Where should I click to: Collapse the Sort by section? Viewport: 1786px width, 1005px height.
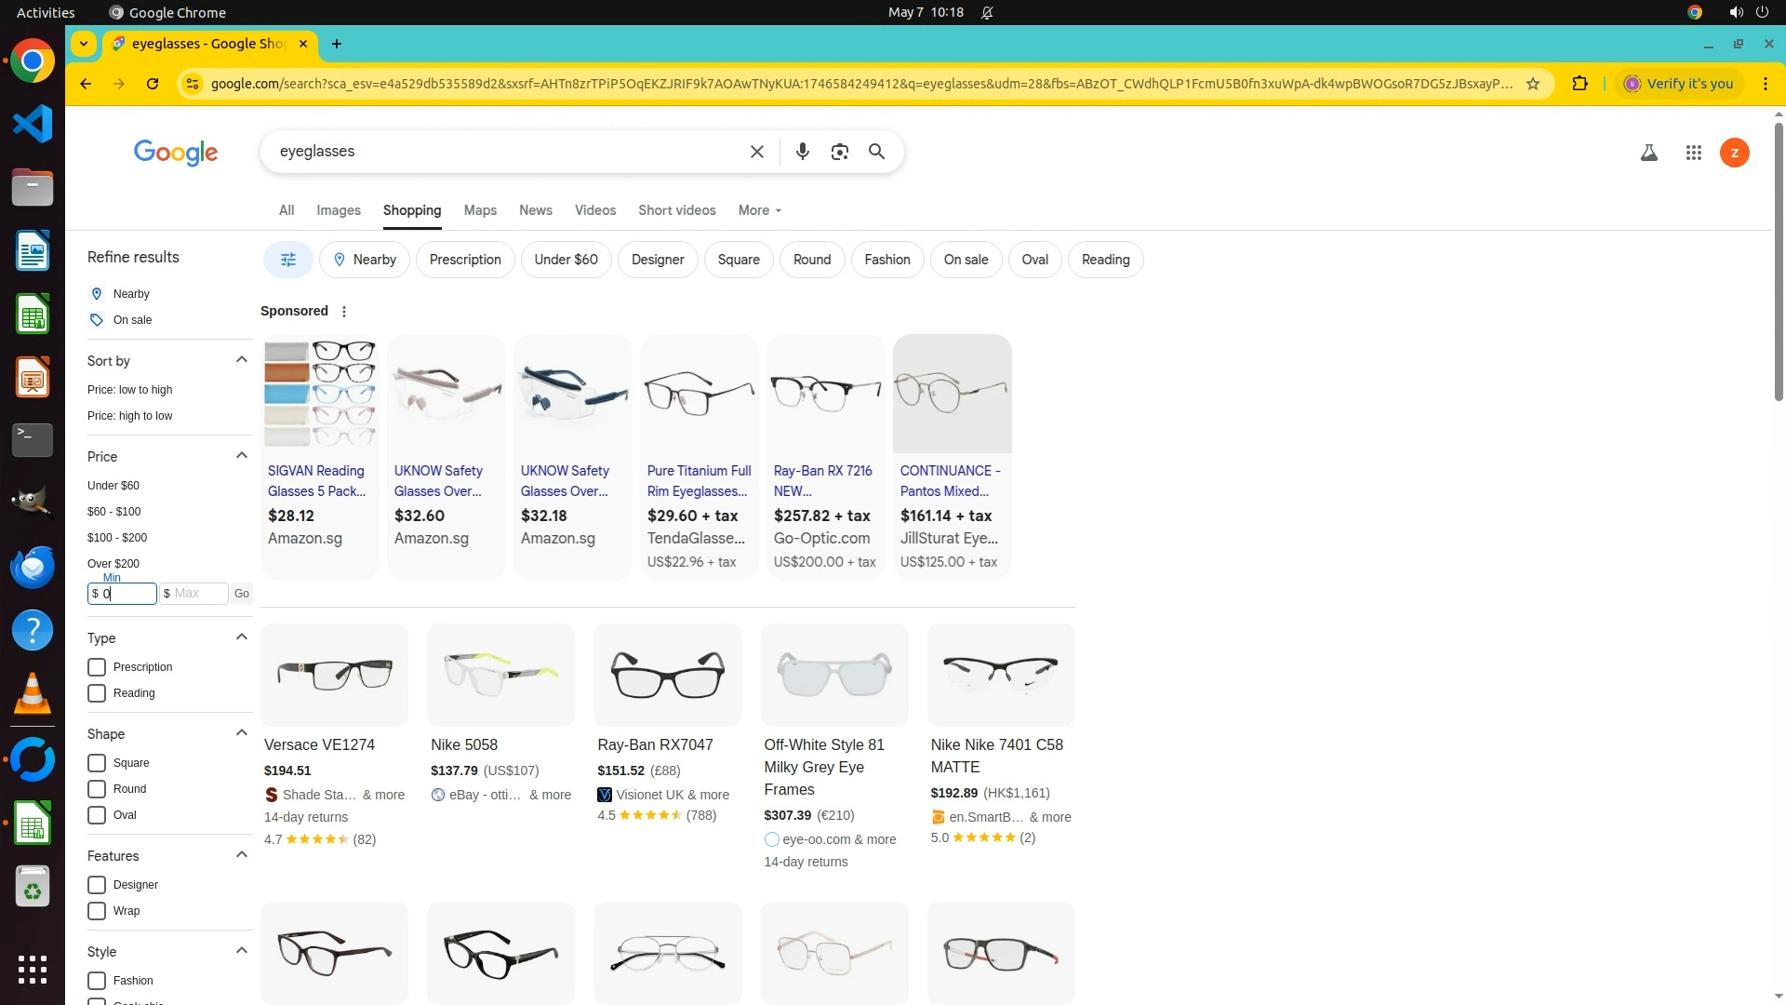tap(242, 360)
